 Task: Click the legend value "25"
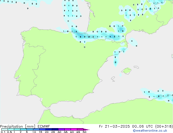point(53,132)
